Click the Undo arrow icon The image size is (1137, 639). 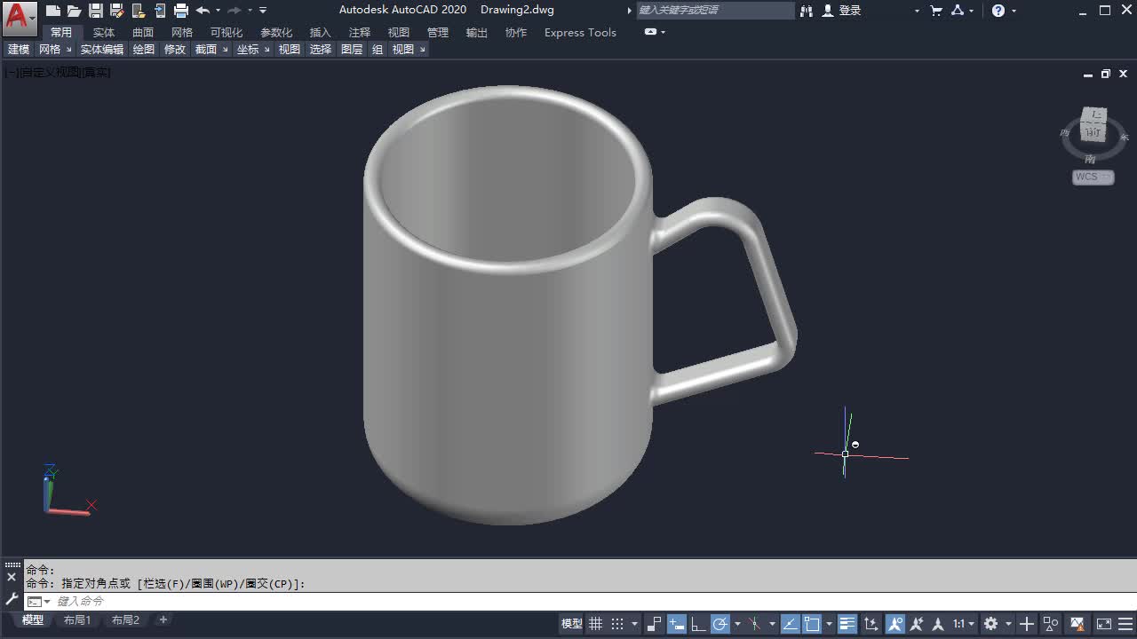click(201, 10)
